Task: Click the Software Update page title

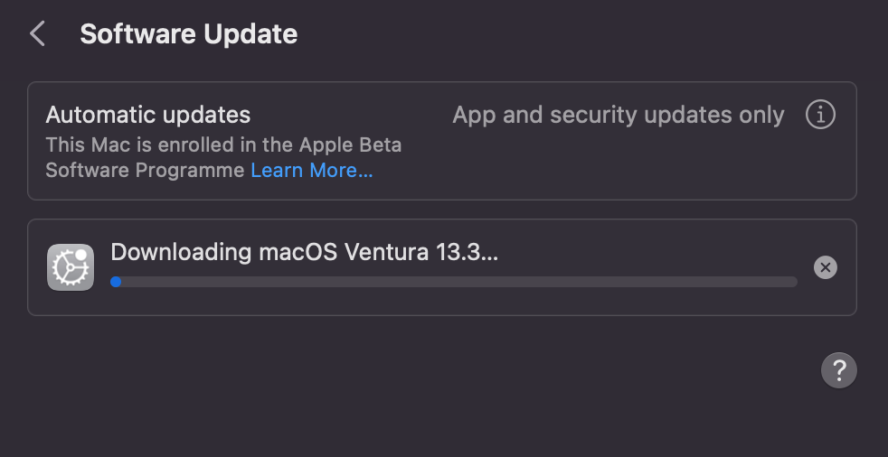Action: point(188,34)
